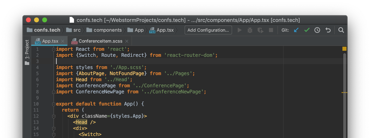Click ConferencePage on line 7
The height and width of the screenshot is (138, 370).
pyautogui.click(x=96, y=86)
